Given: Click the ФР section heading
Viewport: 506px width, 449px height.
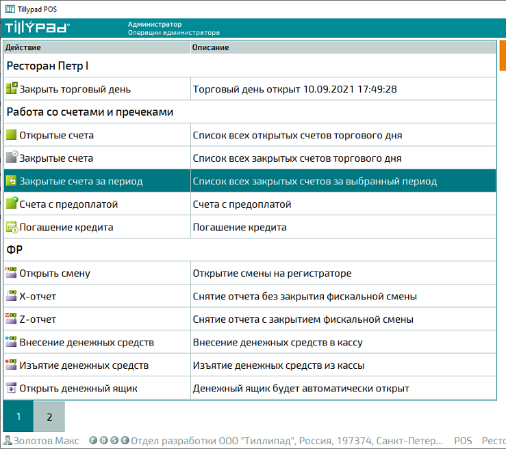Looking at the screenshot, I should (14, 250).
